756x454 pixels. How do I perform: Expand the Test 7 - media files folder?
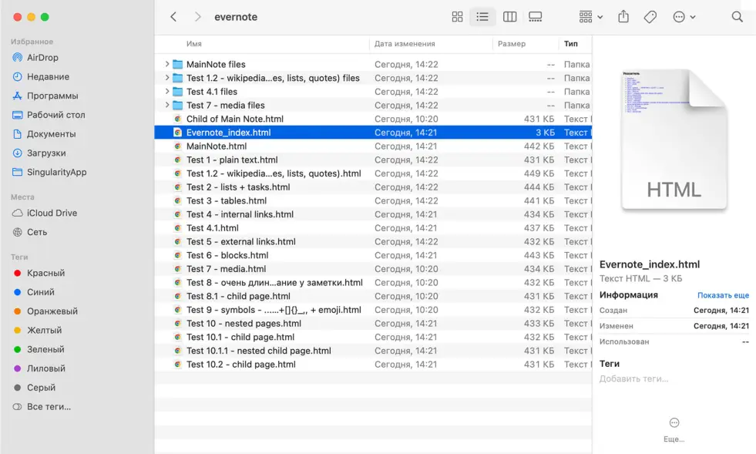coord(167,106)
